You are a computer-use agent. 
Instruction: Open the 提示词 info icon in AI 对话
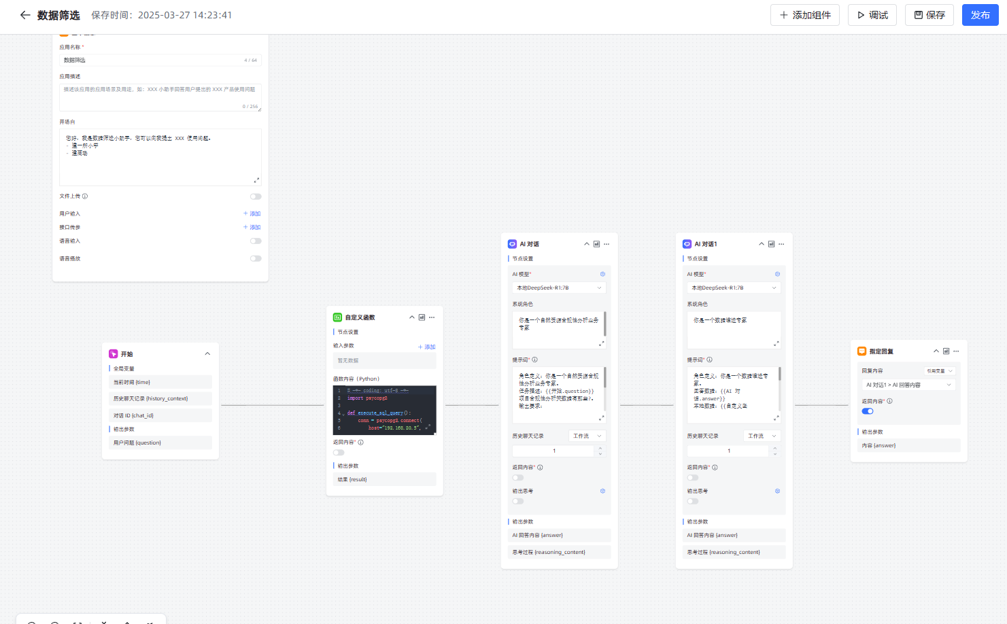(535, 360)
